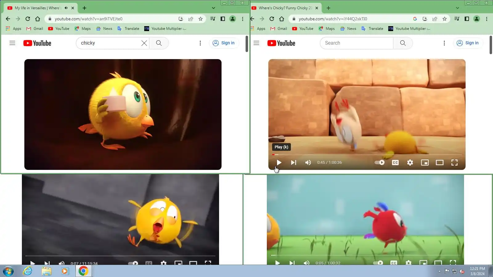Expand tab search in Where's Chicky window
Viewport: 493px width, 277px height.
click(458, 8)
